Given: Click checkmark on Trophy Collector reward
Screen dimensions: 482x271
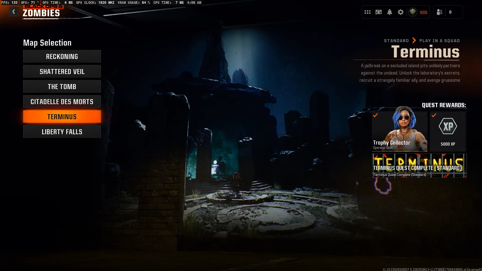Looking at the screenshot, I should click(375, 115).
